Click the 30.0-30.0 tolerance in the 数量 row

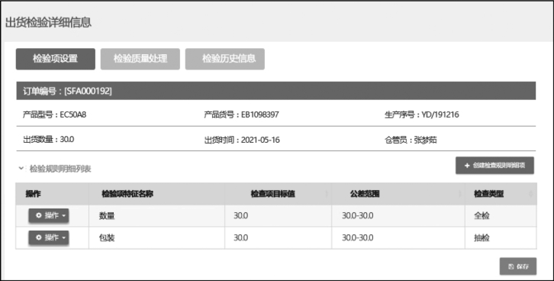(358, 215)
